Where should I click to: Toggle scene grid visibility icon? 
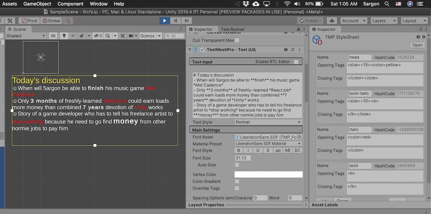coord(107,36)
